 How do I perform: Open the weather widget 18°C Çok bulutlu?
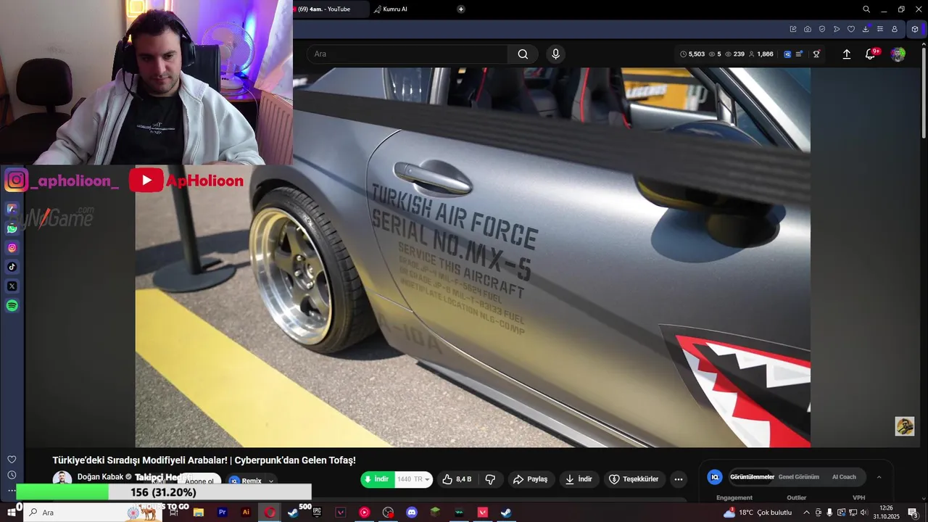tap(758, 513)
